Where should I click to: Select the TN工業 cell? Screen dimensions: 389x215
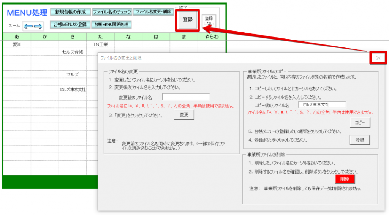pos(100,44)
